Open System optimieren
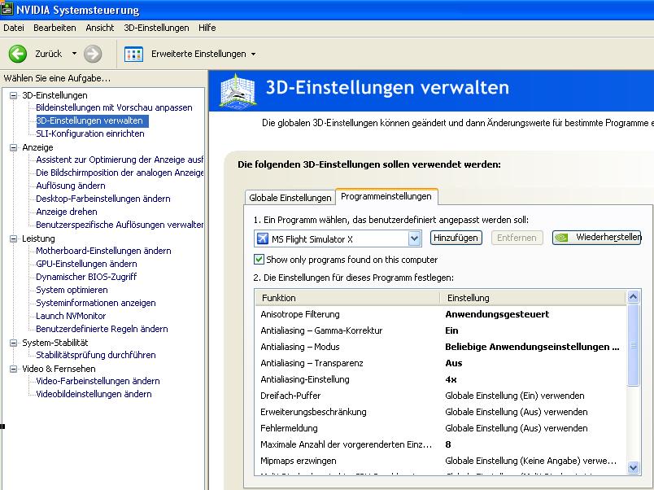The width and height of the screenshot is (654, 490). [72, 290]
